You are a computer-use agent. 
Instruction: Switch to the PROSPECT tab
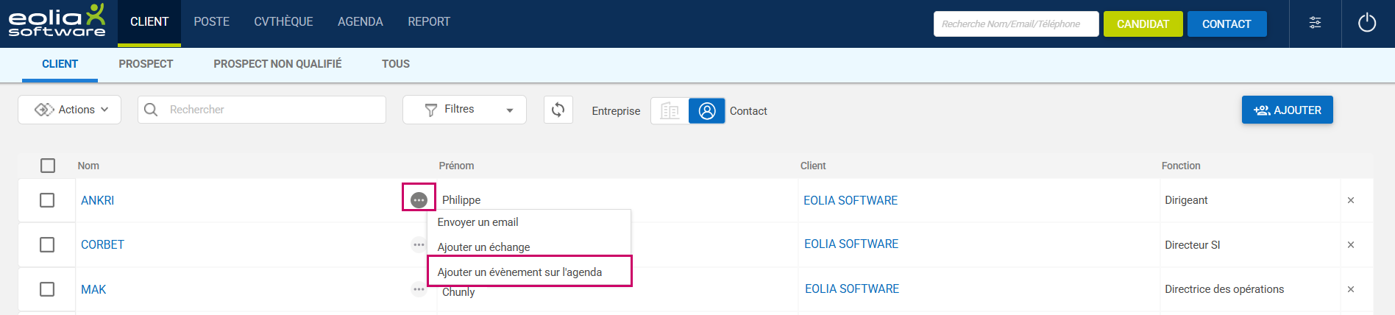click(146, 64)
